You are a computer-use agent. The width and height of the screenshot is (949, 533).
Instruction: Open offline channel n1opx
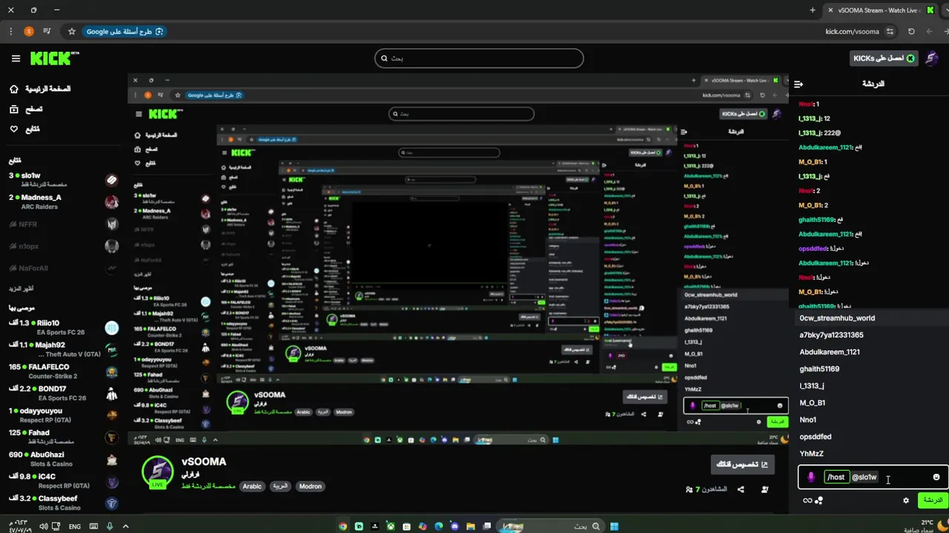[63, 246]
